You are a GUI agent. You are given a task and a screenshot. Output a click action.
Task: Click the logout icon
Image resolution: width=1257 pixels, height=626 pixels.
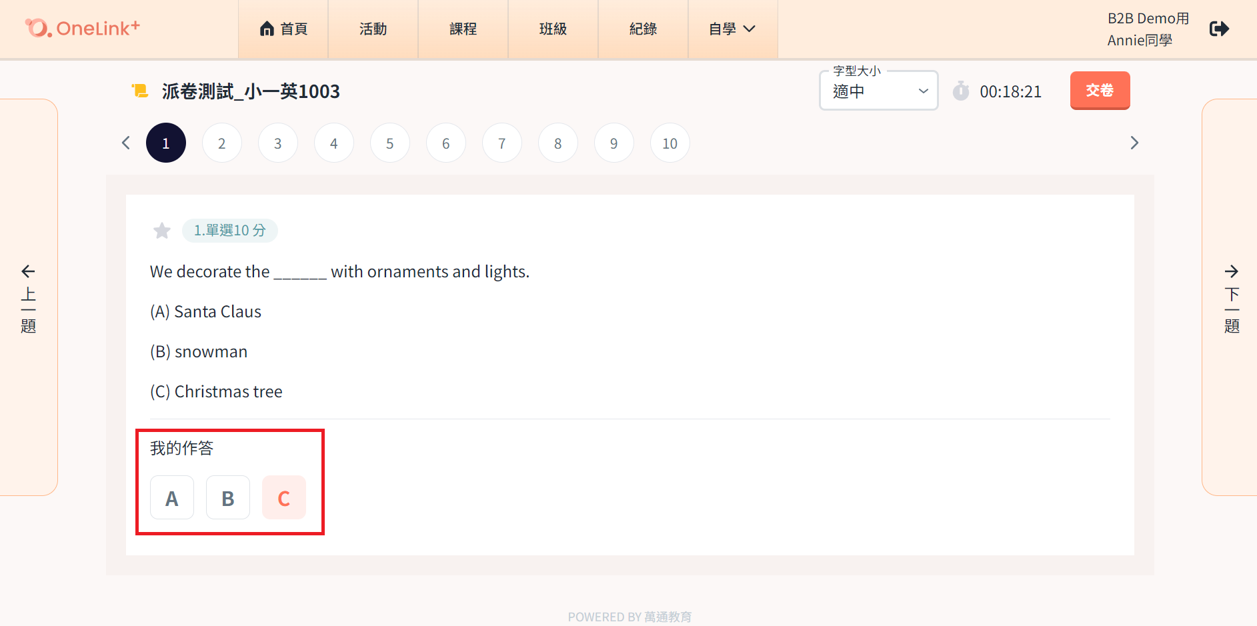click(1219, 29)
